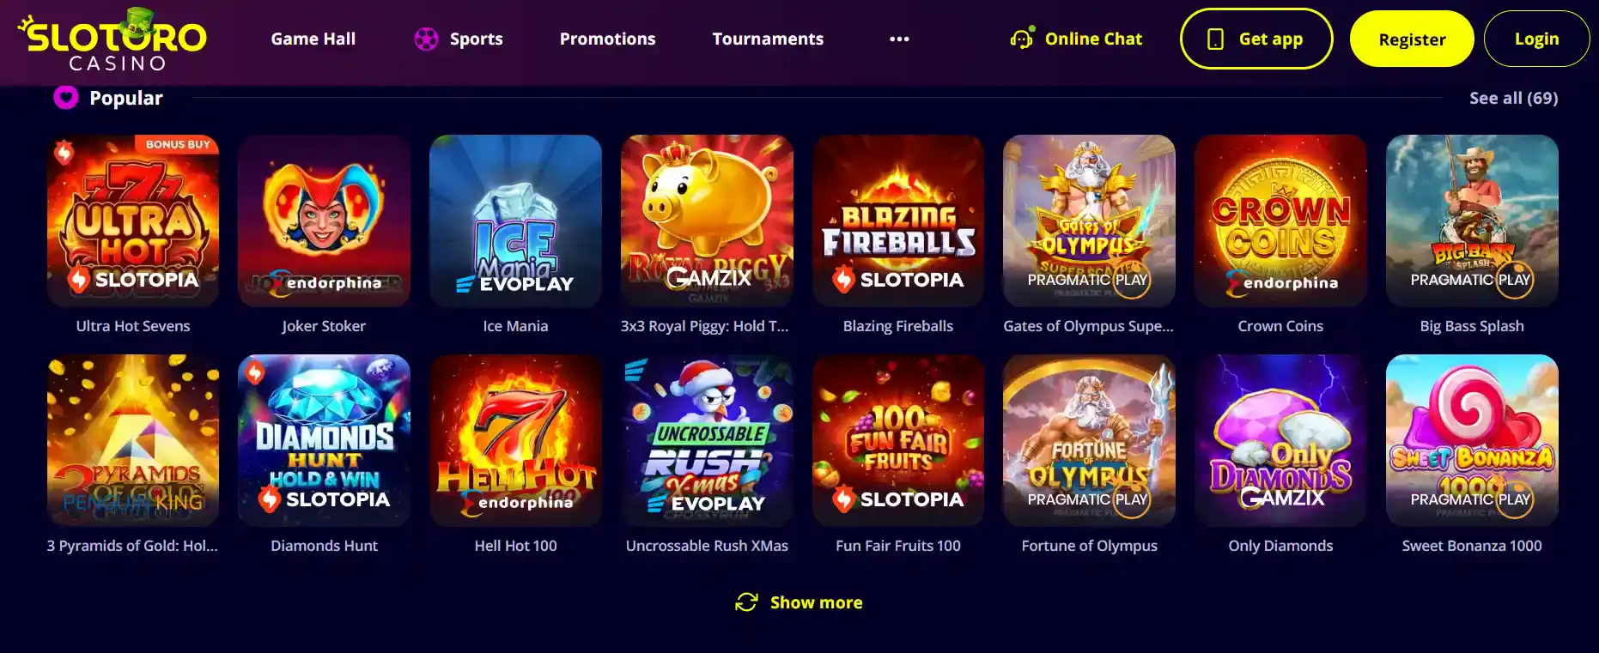Click the Hell Hot 100 game title
Viewport: 1599px width, 653px height.
tap(515, 546)
